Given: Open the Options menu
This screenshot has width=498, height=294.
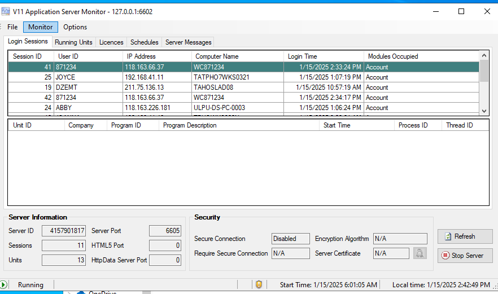Looking at the screenshot, I should tap(75, 27).
